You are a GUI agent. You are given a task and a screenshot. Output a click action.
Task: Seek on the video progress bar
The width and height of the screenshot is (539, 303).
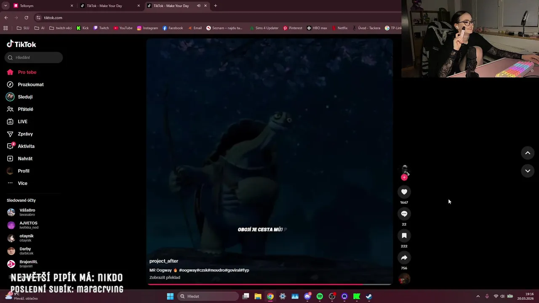[x=269, y=284]
